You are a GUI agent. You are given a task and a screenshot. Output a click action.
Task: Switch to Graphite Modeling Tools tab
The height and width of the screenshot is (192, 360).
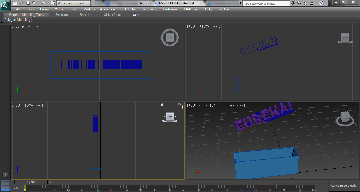click(x=26, y=15)
